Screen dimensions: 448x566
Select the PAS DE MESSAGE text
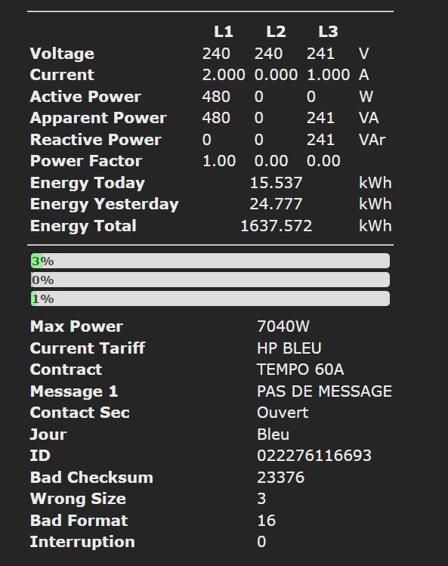pos(324,391)
